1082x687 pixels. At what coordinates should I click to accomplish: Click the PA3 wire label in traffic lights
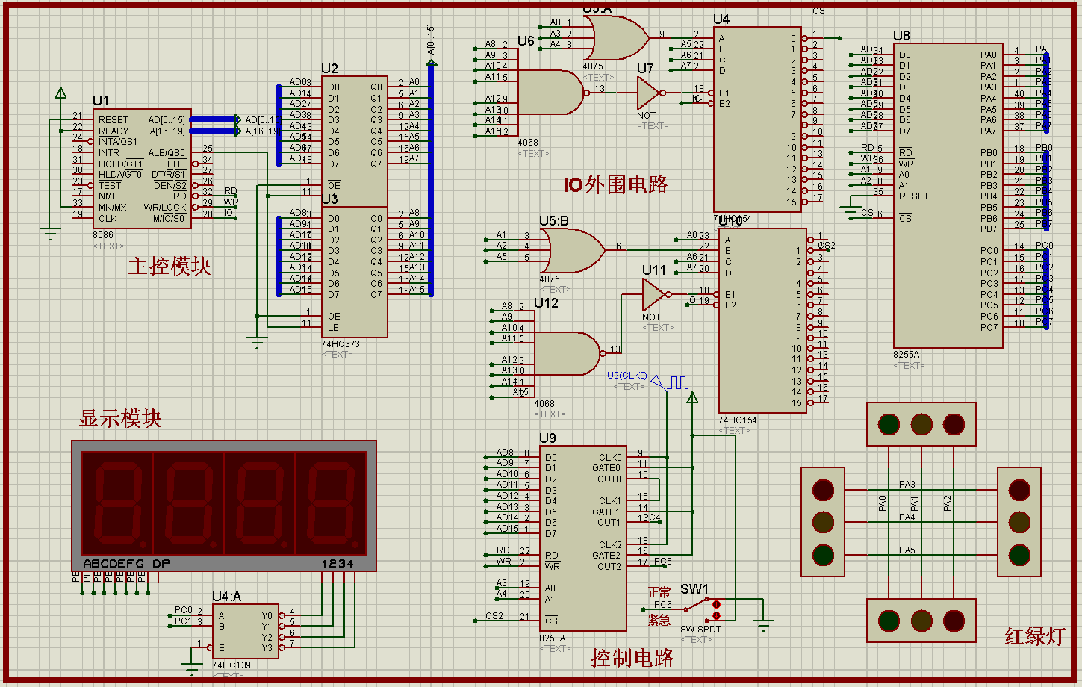click(907, 485)
